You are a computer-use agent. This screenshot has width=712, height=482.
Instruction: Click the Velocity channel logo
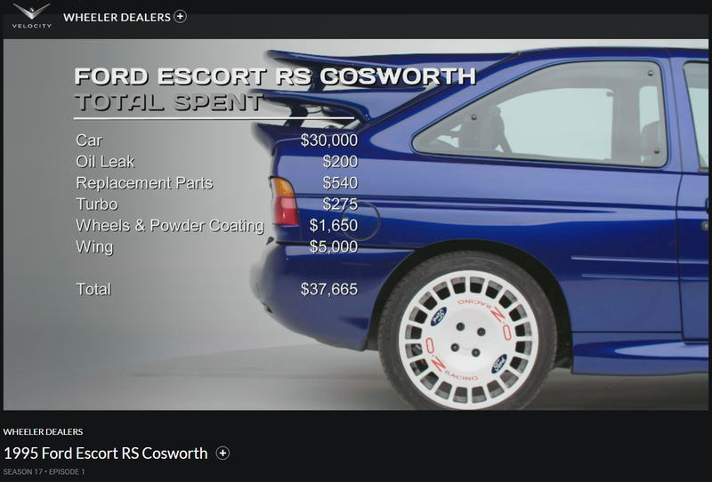click(x=31, y=16)
